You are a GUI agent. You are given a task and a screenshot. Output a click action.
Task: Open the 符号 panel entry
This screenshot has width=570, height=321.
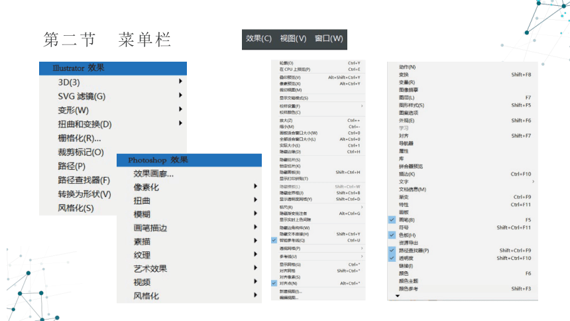click(463, 227)
